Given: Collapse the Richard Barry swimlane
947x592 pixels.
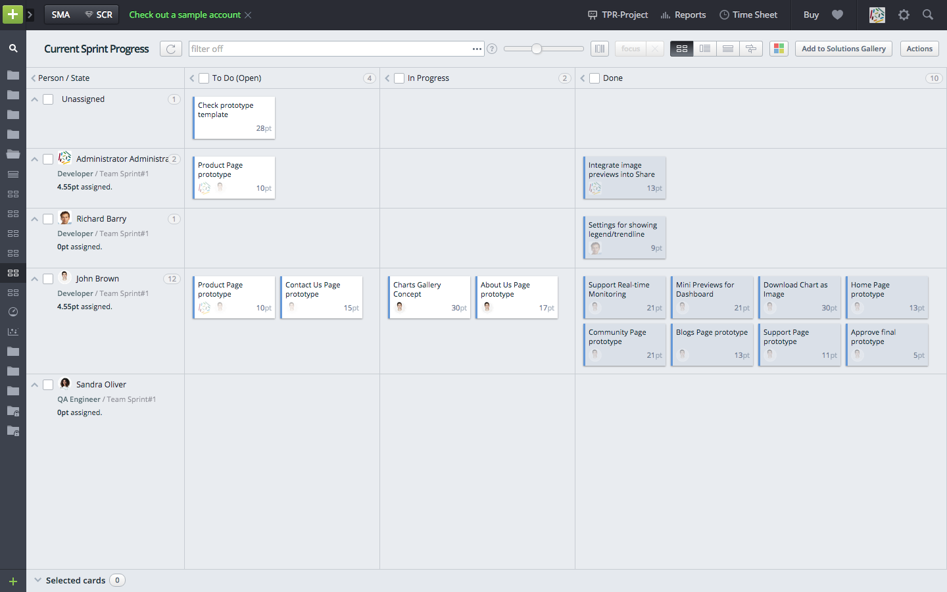Looking at the screenshot, I should tap(34, 218).
